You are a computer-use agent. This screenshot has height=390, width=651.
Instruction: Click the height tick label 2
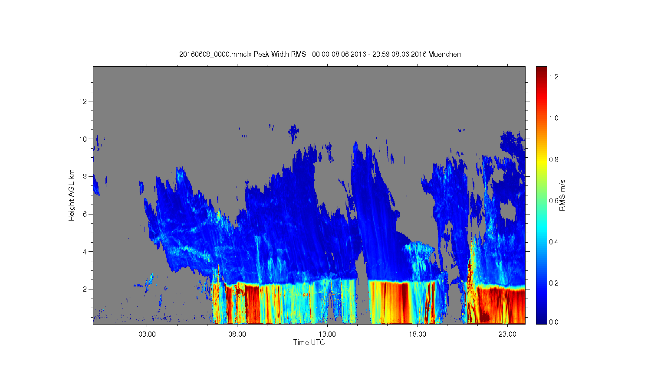coord(85,289)
